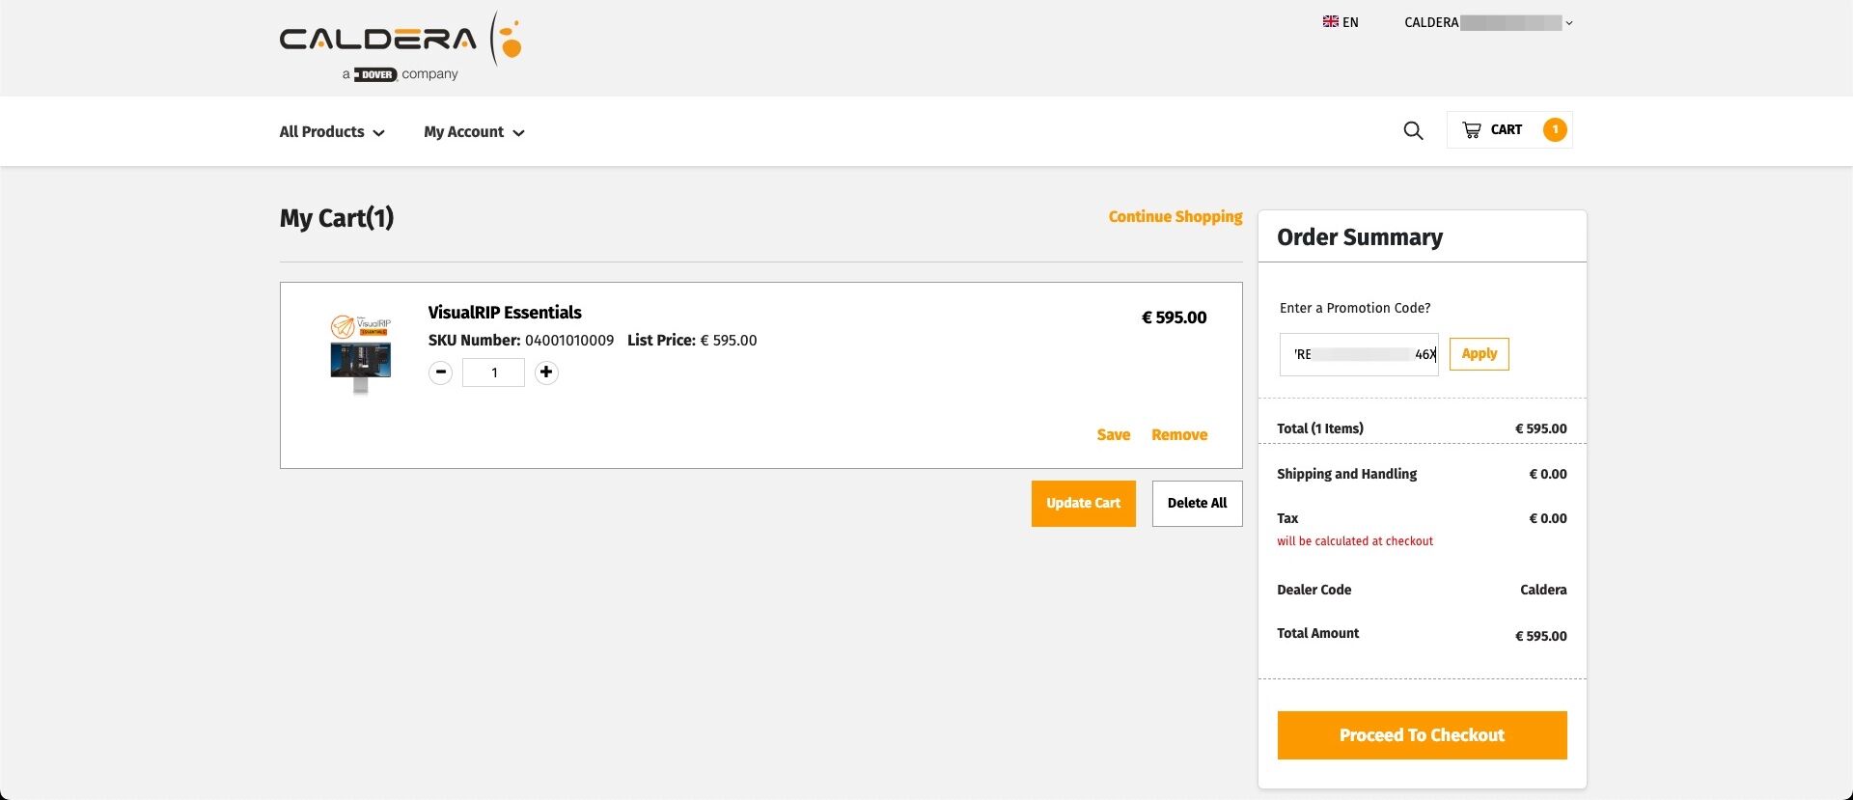Proceed To Checkout
1853x800 pixels.
[1422, 735]
